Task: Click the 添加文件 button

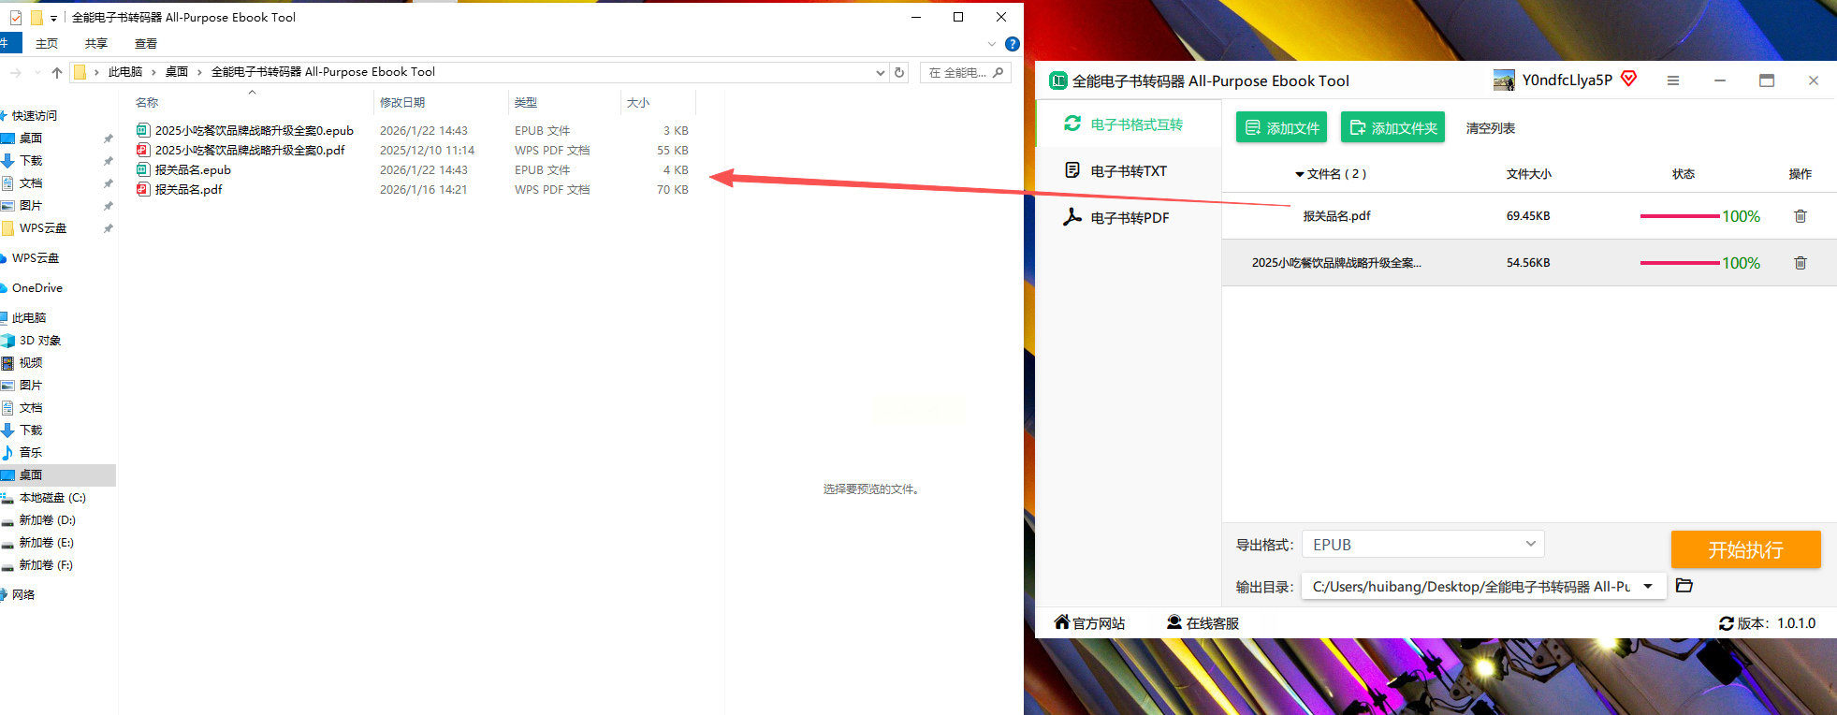Action: pyautogui.click(x=1281, y=127)
